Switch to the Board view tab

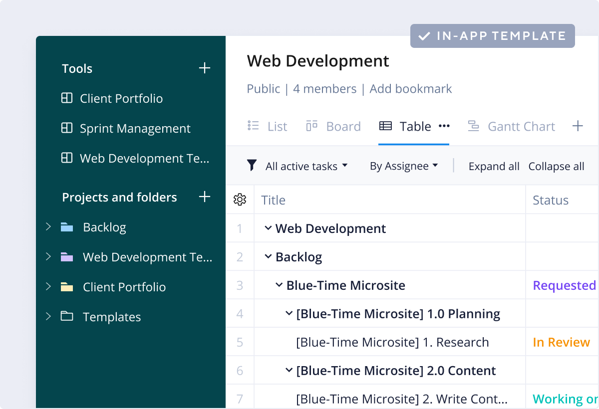pyautogui.click(x=333, y=127)
